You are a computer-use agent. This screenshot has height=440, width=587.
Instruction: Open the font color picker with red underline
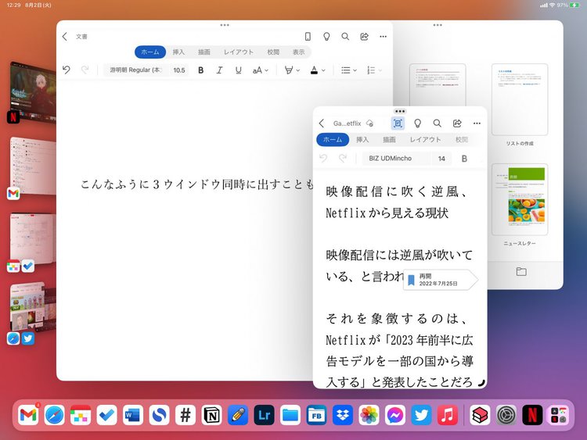317,70
